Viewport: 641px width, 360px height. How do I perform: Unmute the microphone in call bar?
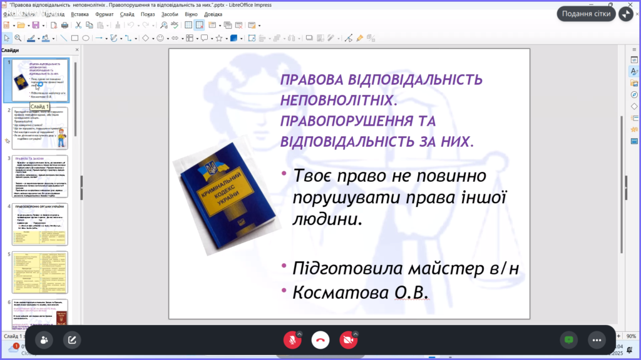click(290, 340)
